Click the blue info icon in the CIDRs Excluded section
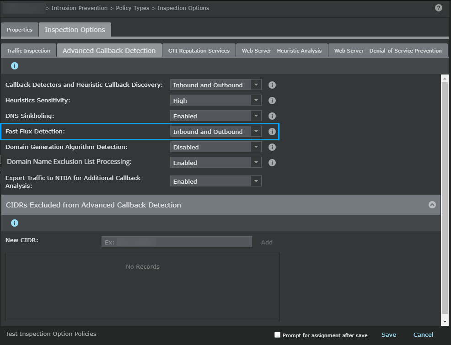451x345 pixels. coord(15,223)
